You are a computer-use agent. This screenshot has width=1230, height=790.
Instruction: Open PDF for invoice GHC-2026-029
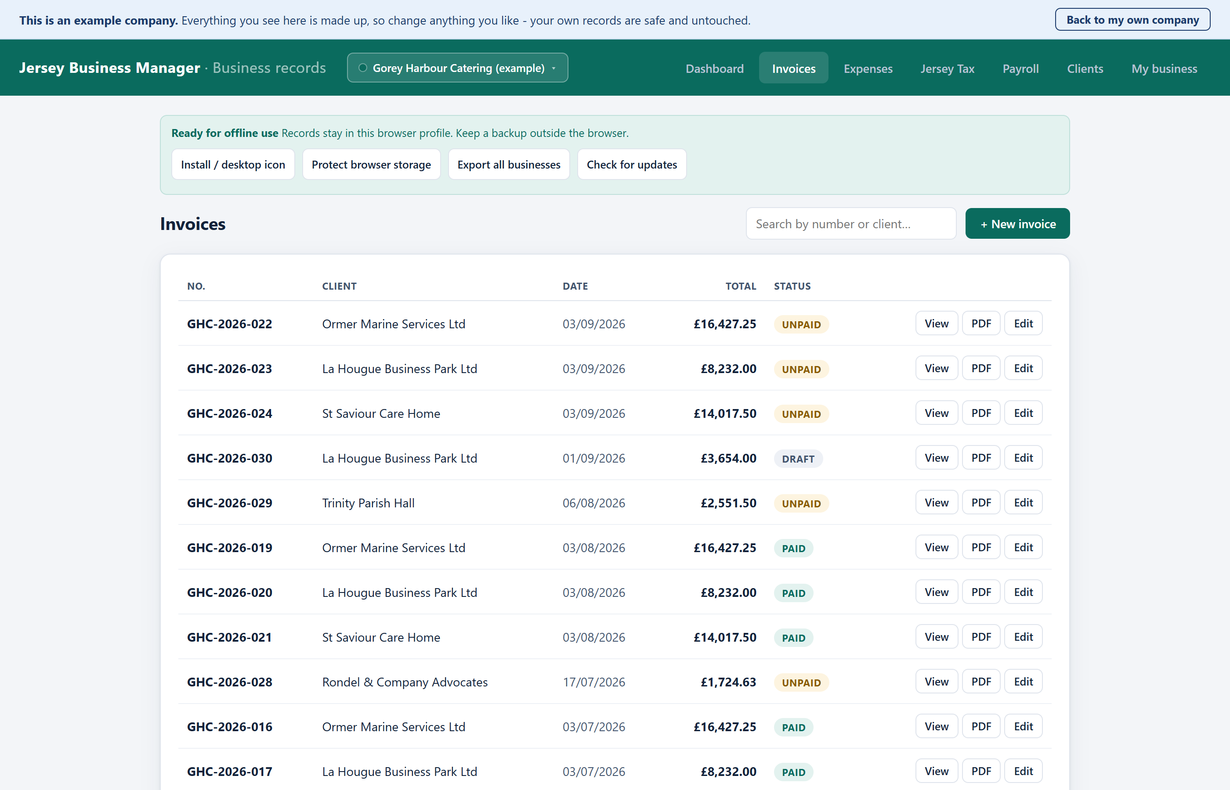(980, 502)
